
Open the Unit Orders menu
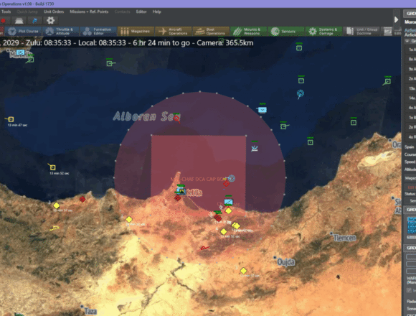(54, 11)
